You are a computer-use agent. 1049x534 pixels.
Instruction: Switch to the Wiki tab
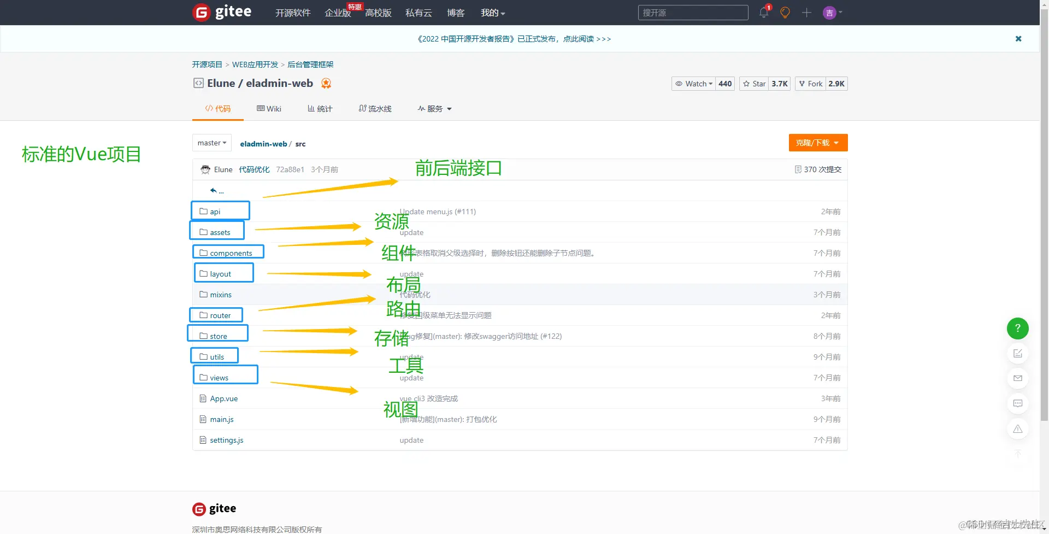(269, 109)
